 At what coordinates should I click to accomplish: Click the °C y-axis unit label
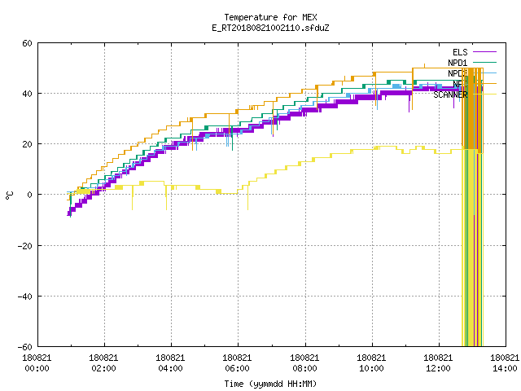click(9, 195)
